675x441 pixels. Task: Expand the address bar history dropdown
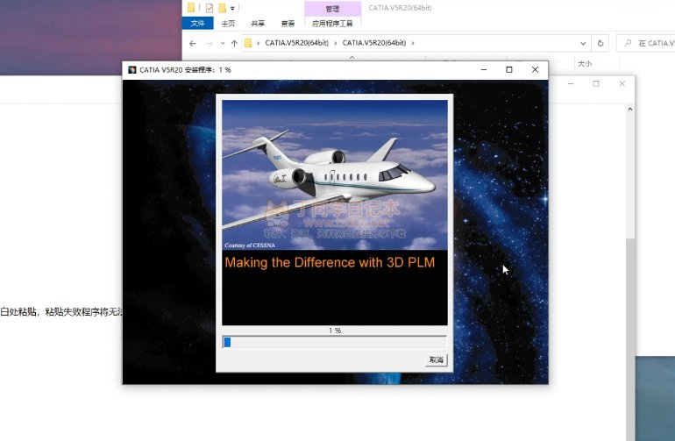(x=583, y=43)
